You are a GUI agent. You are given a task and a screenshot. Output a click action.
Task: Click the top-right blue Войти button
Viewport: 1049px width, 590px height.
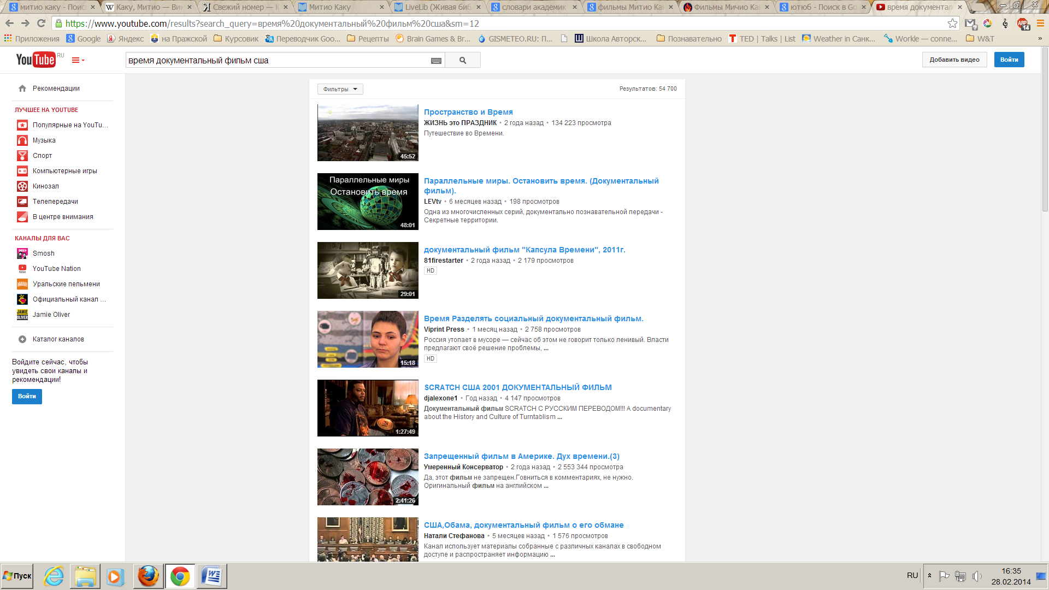pyautogui.click(x=1009, y=60)
